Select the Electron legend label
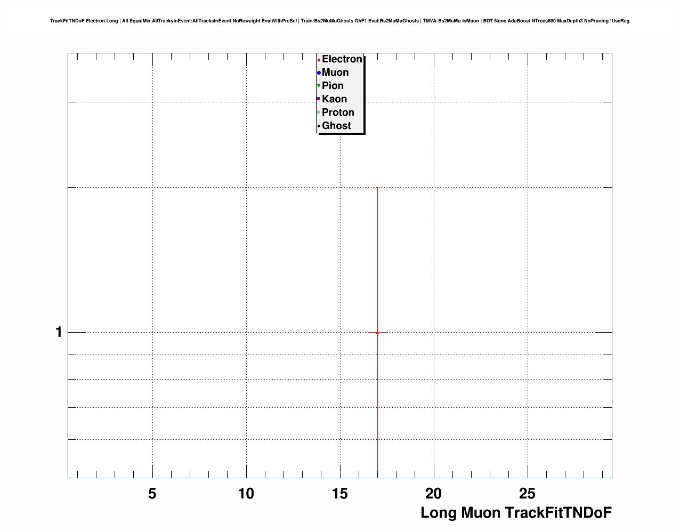680x531 pixels. coord(342,59)
